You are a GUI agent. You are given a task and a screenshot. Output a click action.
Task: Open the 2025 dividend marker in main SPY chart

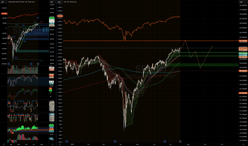coord(67,141)
